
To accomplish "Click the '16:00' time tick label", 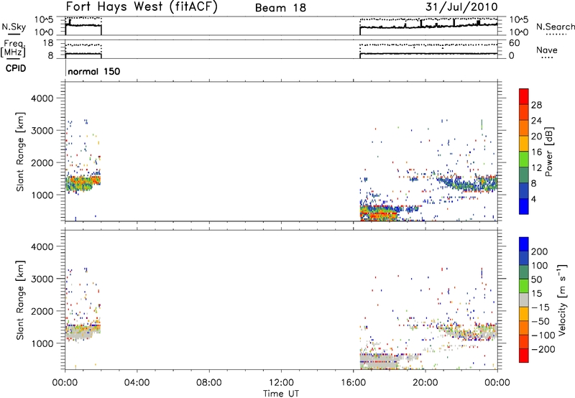I will [x=353, y=383].
